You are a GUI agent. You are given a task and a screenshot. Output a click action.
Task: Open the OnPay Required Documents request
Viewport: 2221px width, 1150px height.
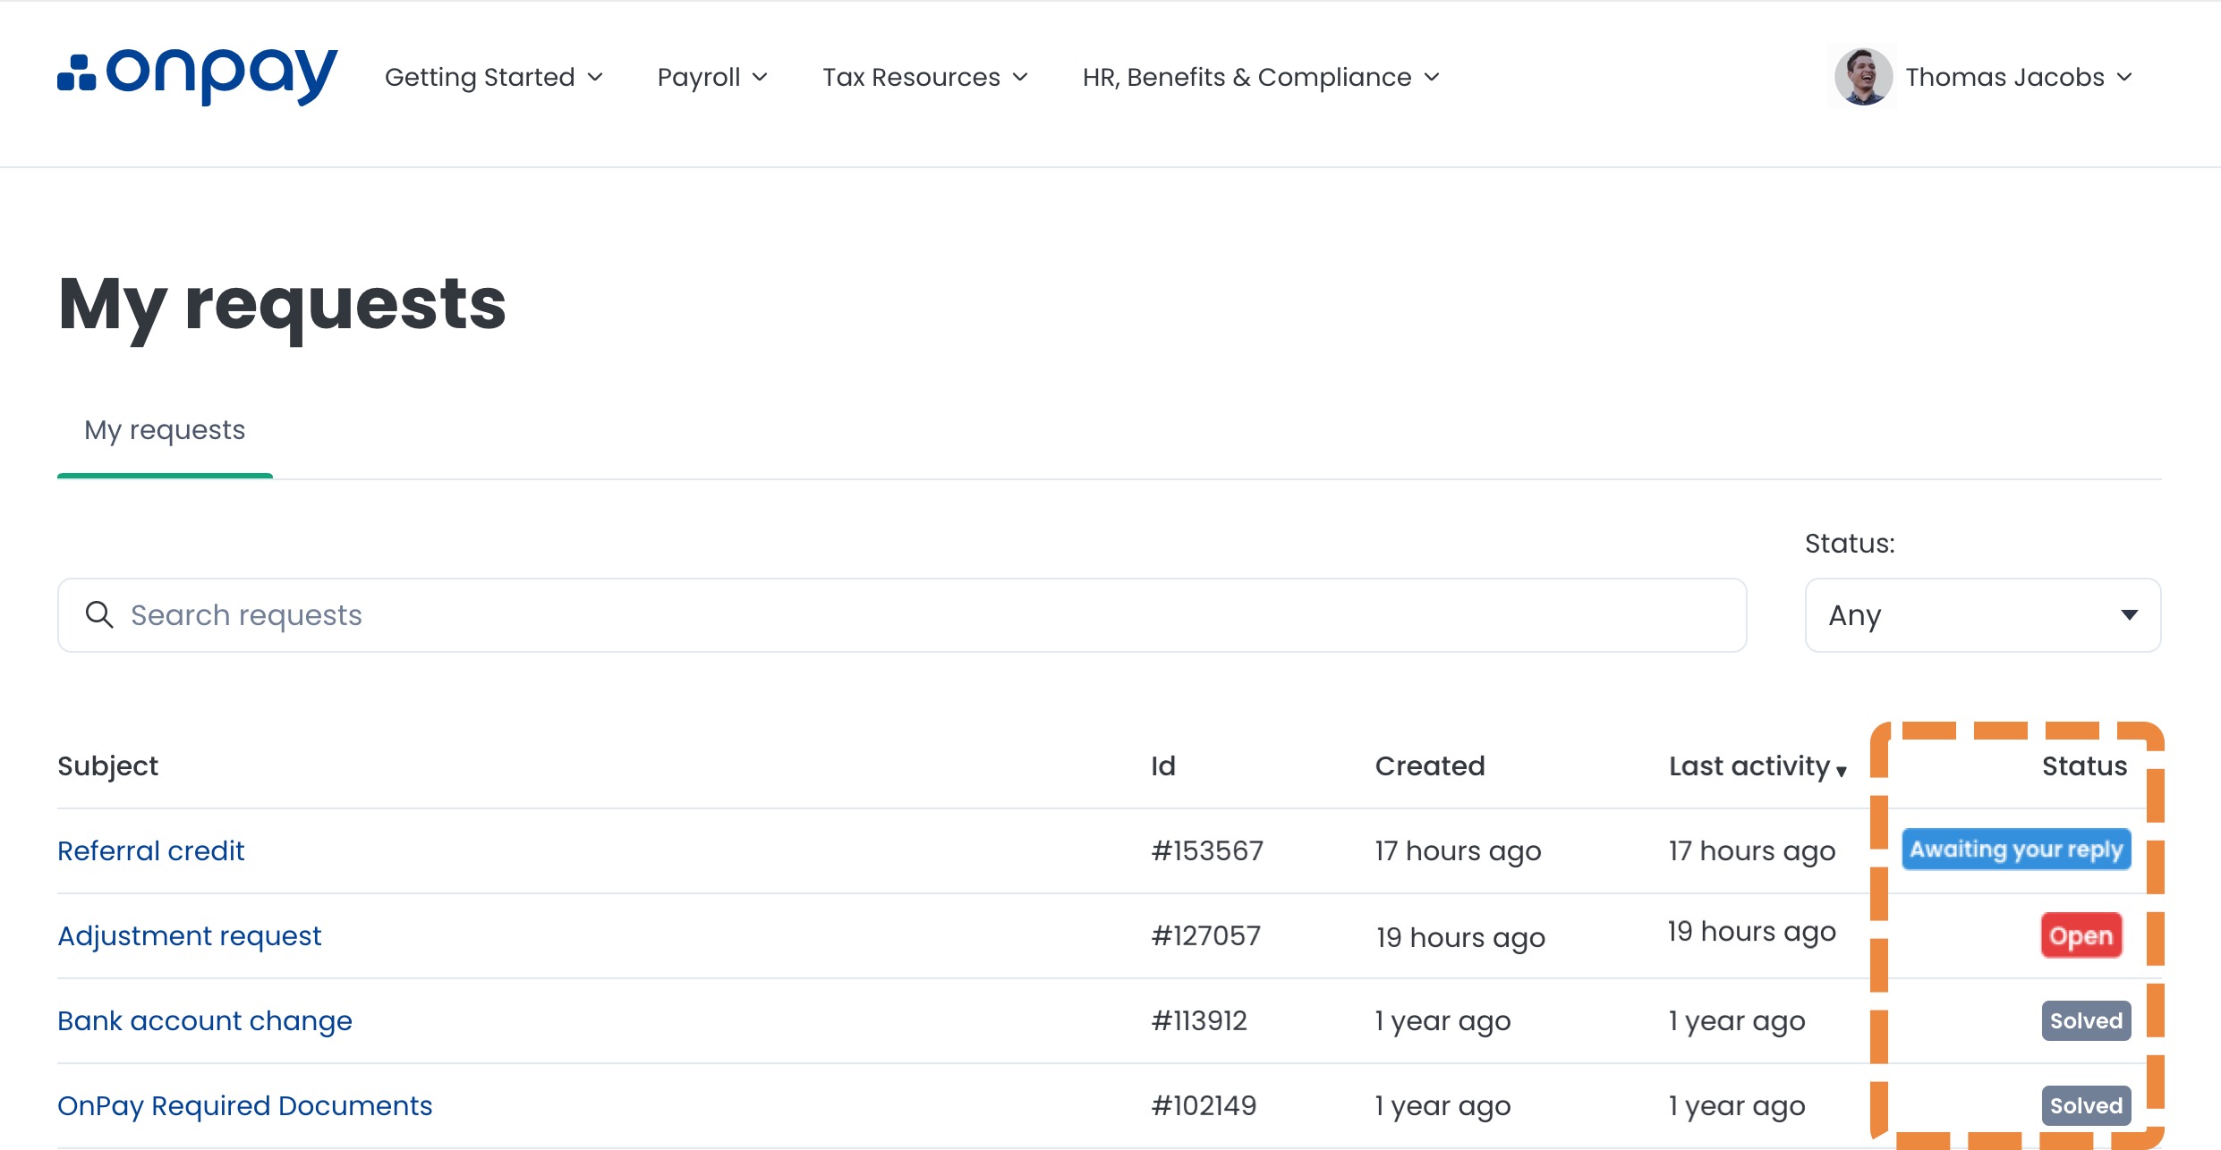click(x=244, y=1105)
